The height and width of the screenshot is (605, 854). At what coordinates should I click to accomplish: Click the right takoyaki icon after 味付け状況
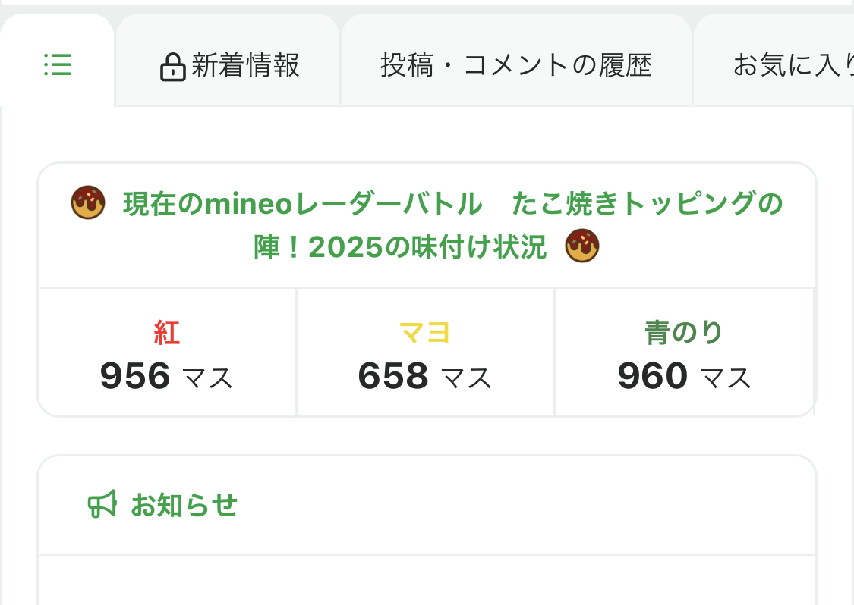[582, 246]
